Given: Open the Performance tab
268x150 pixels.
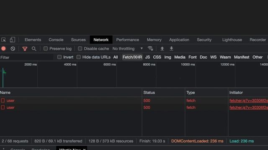Looking at the screenshot, I should [x=127, y=40].
